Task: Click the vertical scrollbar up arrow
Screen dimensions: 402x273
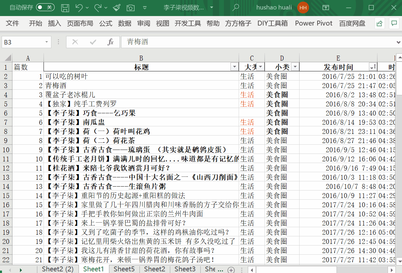Action: [x=399, y=58]
